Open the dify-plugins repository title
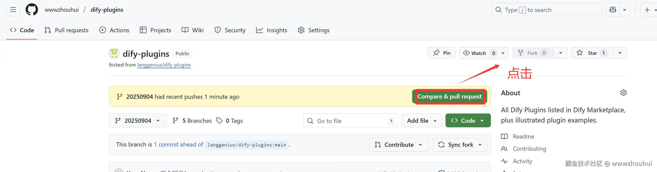657x172 pixels. tap(146, 54)
